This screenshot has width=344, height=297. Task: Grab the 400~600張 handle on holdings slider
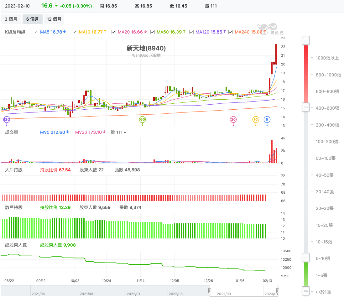tap(305, 107)
